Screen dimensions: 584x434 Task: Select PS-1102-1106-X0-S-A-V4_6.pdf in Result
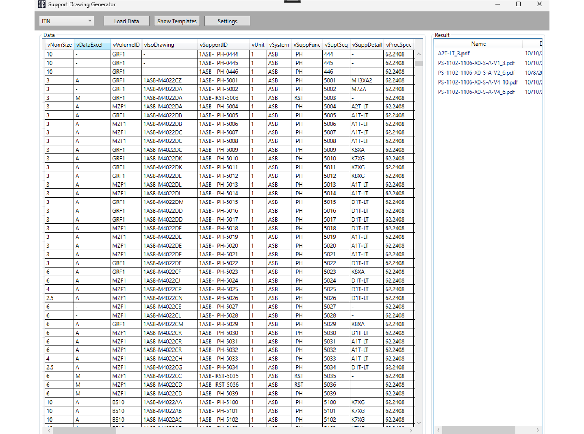pos(476,92)
